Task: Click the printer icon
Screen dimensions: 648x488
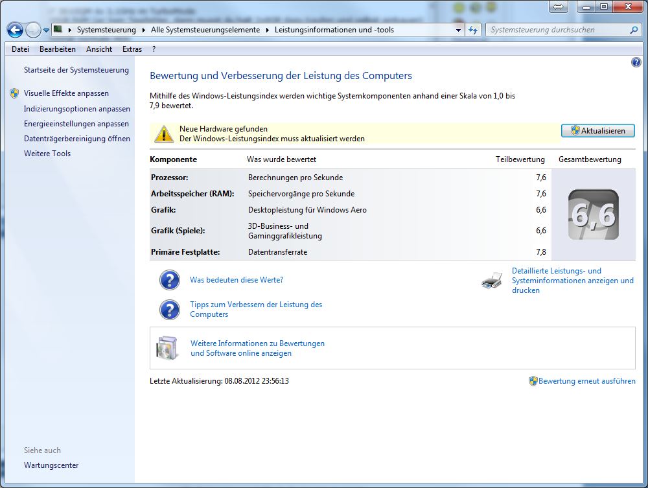Action: tap(492, 281)
